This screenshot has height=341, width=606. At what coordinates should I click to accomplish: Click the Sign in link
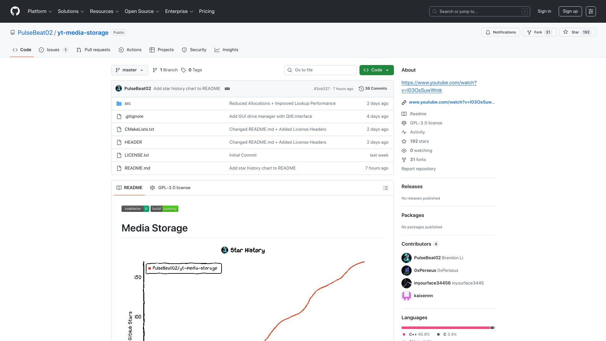coord(544,11)
